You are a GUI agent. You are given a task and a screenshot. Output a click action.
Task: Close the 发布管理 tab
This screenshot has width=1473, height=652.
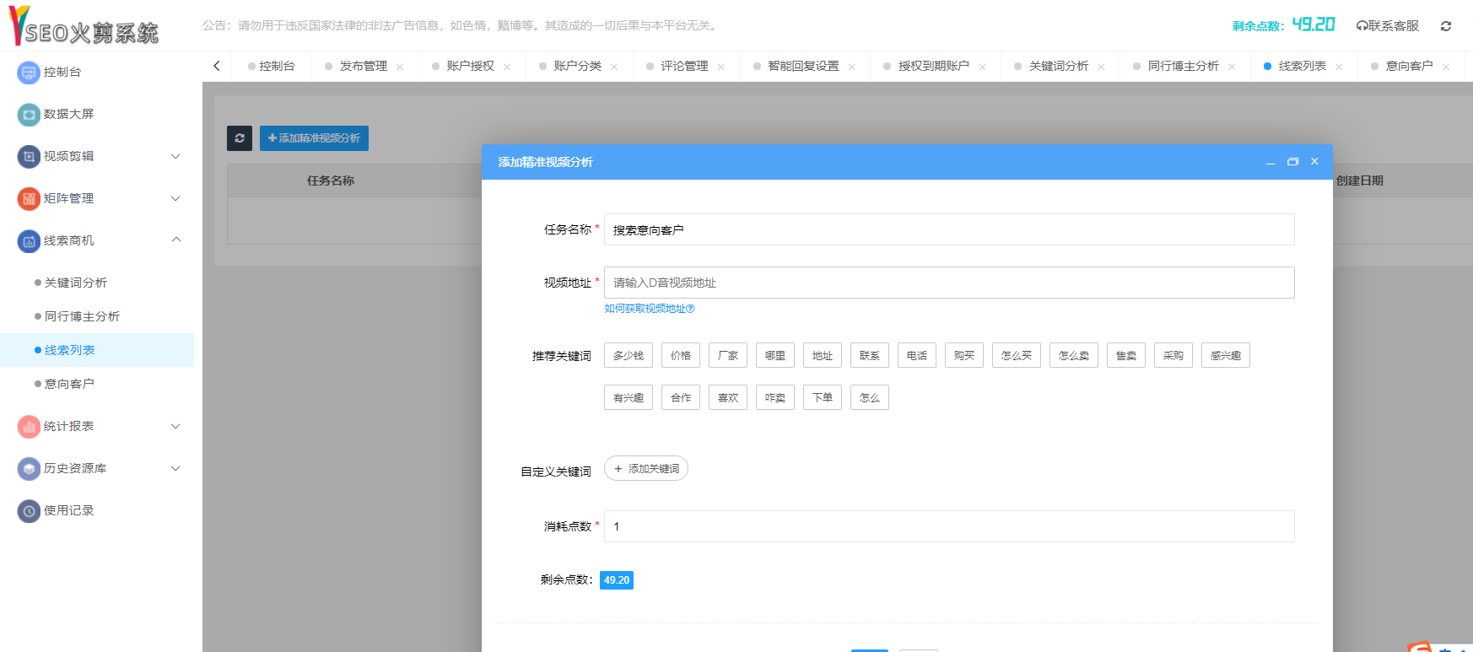[x=400, y=67]
